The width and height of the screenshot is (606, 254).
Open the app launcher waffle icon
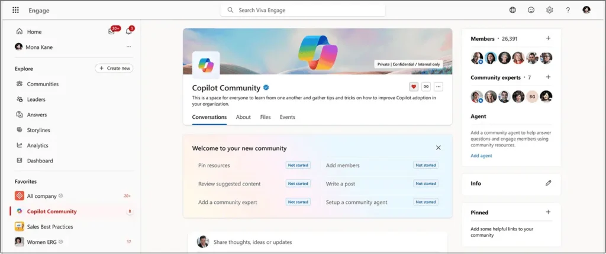(x=15, y=10)
